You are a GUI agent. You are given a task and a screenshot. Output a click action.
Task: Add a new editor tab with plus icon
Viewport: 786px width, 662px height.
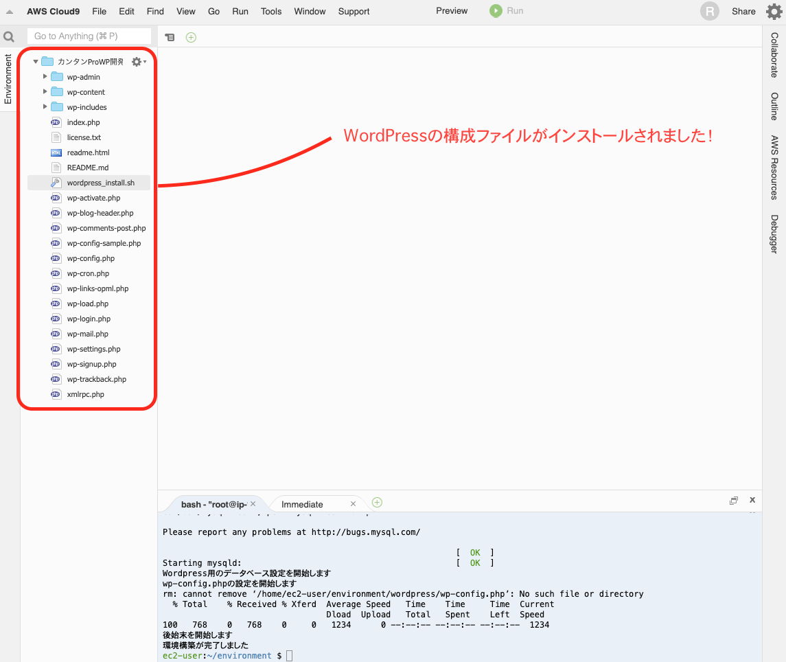click(191, 37)
